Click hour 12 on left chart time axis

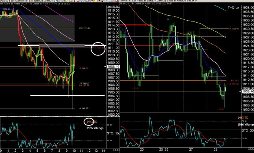pyautogui.click(x=89, y=151)
